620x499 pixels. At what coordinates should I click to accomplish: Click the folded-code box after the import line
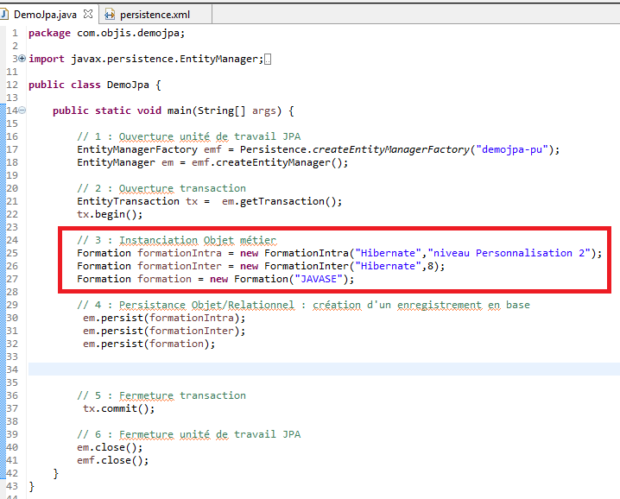(268, 59)
